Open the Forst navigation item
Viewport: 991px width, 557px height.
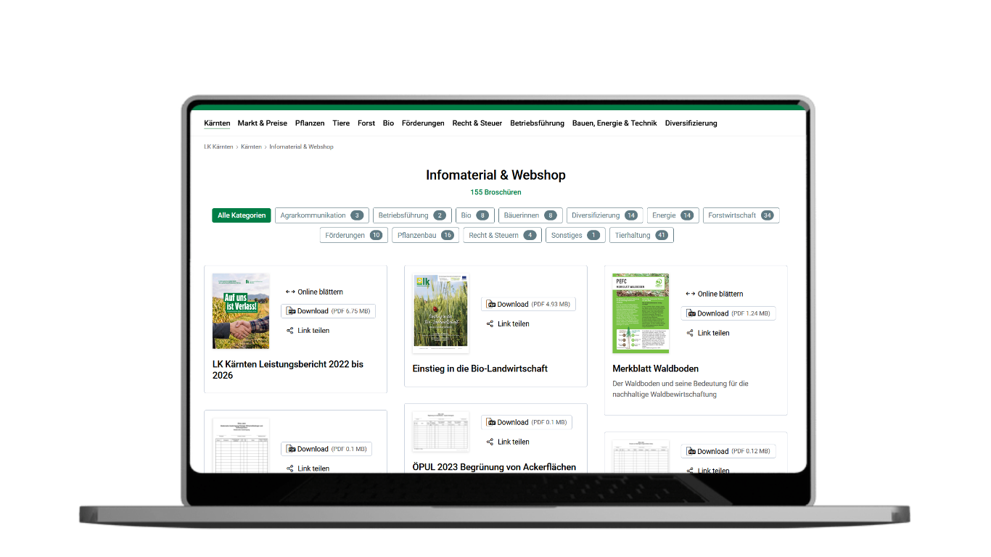pyautogui.click(x=366, y=123)
